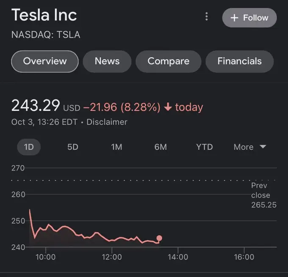The width and height of the screenshot is (288, 277).
Task: Open the three-dot more options menu
Action: tap(207, 16)
